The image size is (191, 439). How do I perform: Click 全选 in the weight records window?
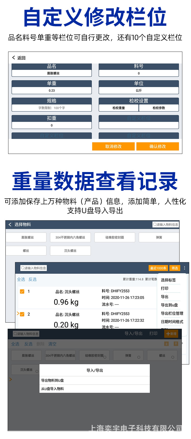[x=21, y=279]
